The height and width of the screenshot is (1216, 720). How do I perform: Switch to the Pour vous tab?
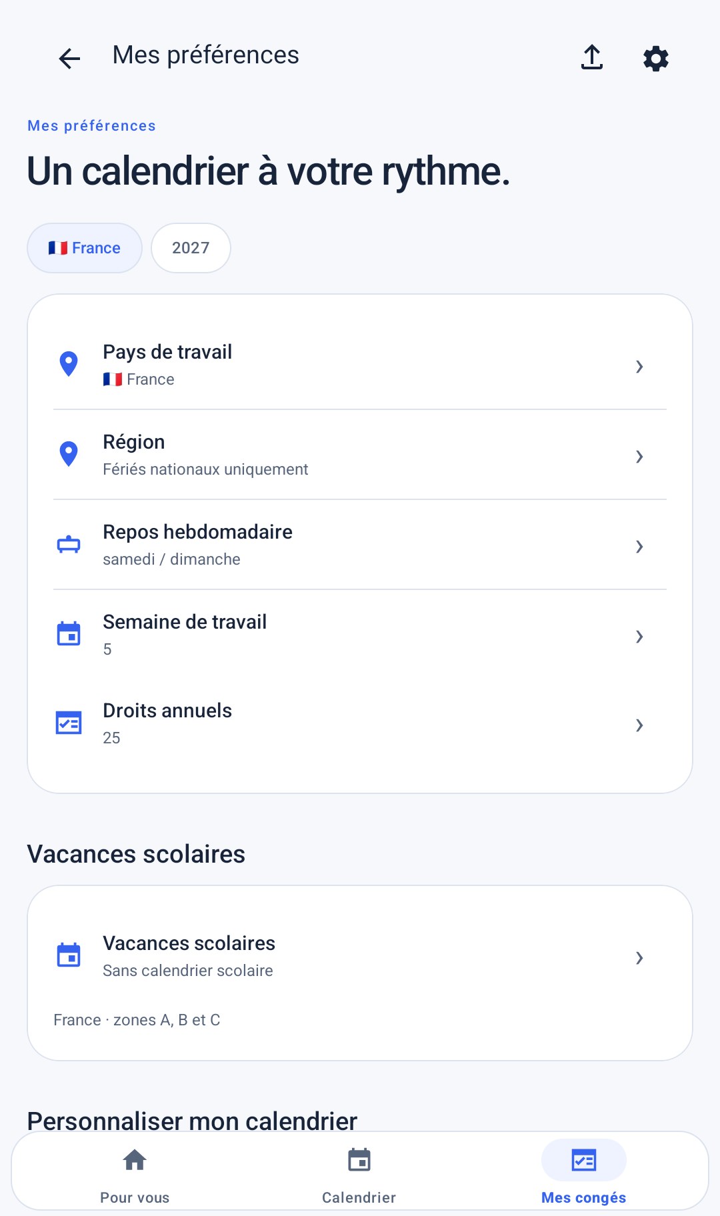pyautogui.click(x=135, y=1176)
